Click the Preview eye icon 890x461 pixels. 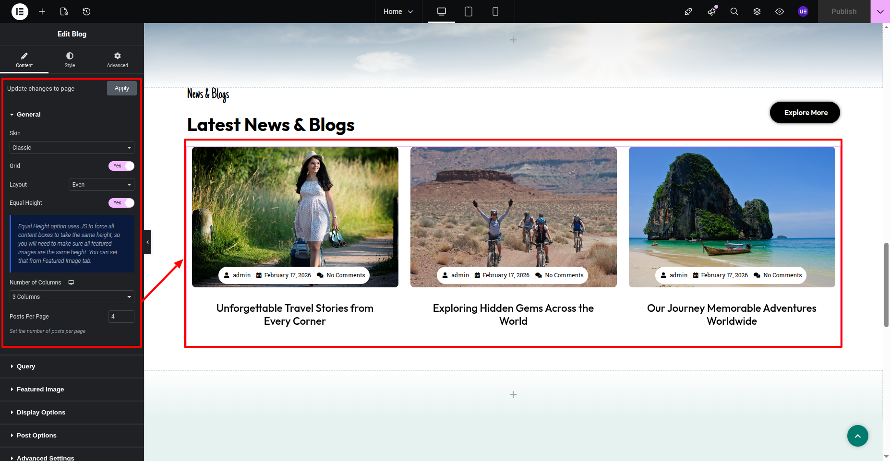779,12
